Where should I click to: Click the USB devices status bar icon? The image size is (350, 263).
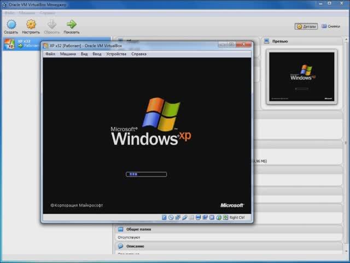point(185,218)
